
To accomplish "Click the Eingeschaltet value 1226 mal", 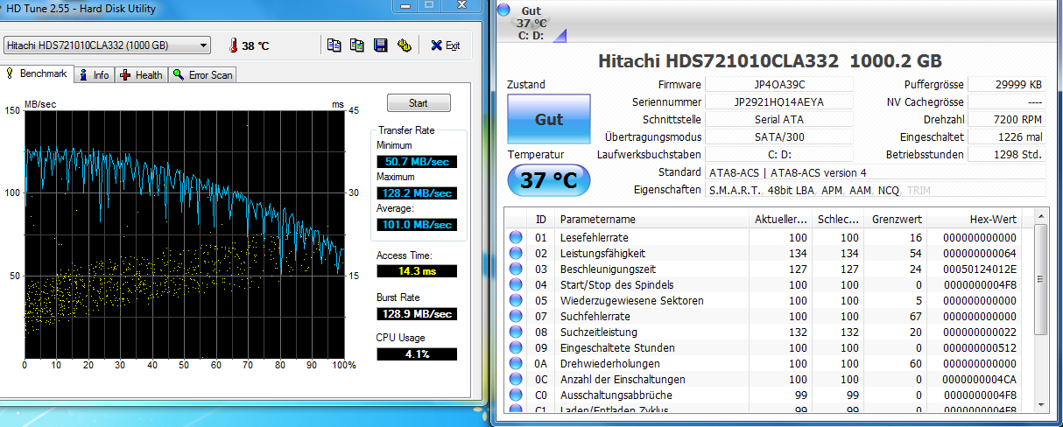I will tap(1007, 137).
